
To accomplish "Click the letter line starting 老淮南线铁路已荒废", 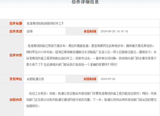I will click(x=91, y=46).
